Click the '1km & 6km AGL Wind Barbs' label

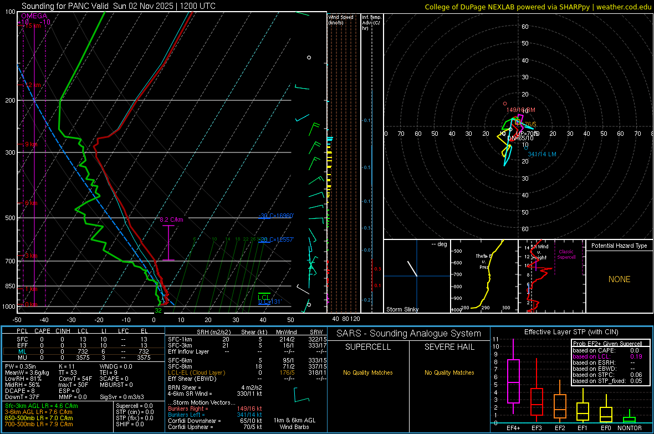point(294,423)
